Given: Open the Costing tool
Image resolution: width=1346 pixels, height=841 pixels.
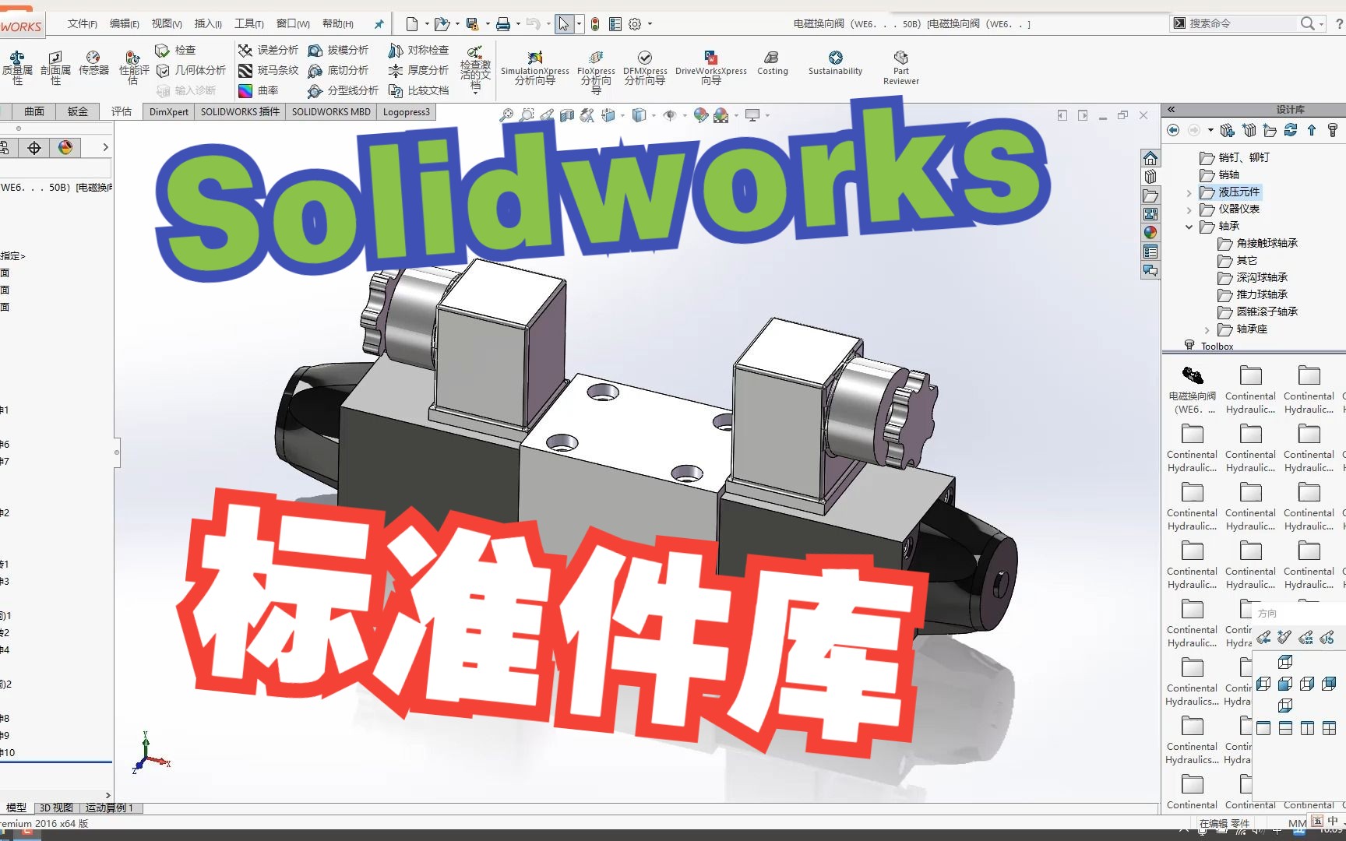Looking at the screenshot, I should click(x=772, y=63).
